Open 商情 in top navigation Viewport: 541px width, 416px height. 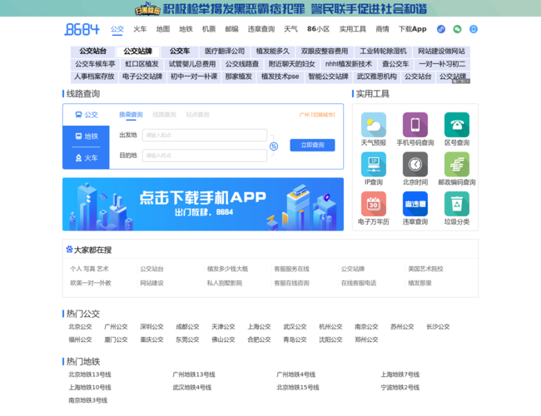pos(382,29)
